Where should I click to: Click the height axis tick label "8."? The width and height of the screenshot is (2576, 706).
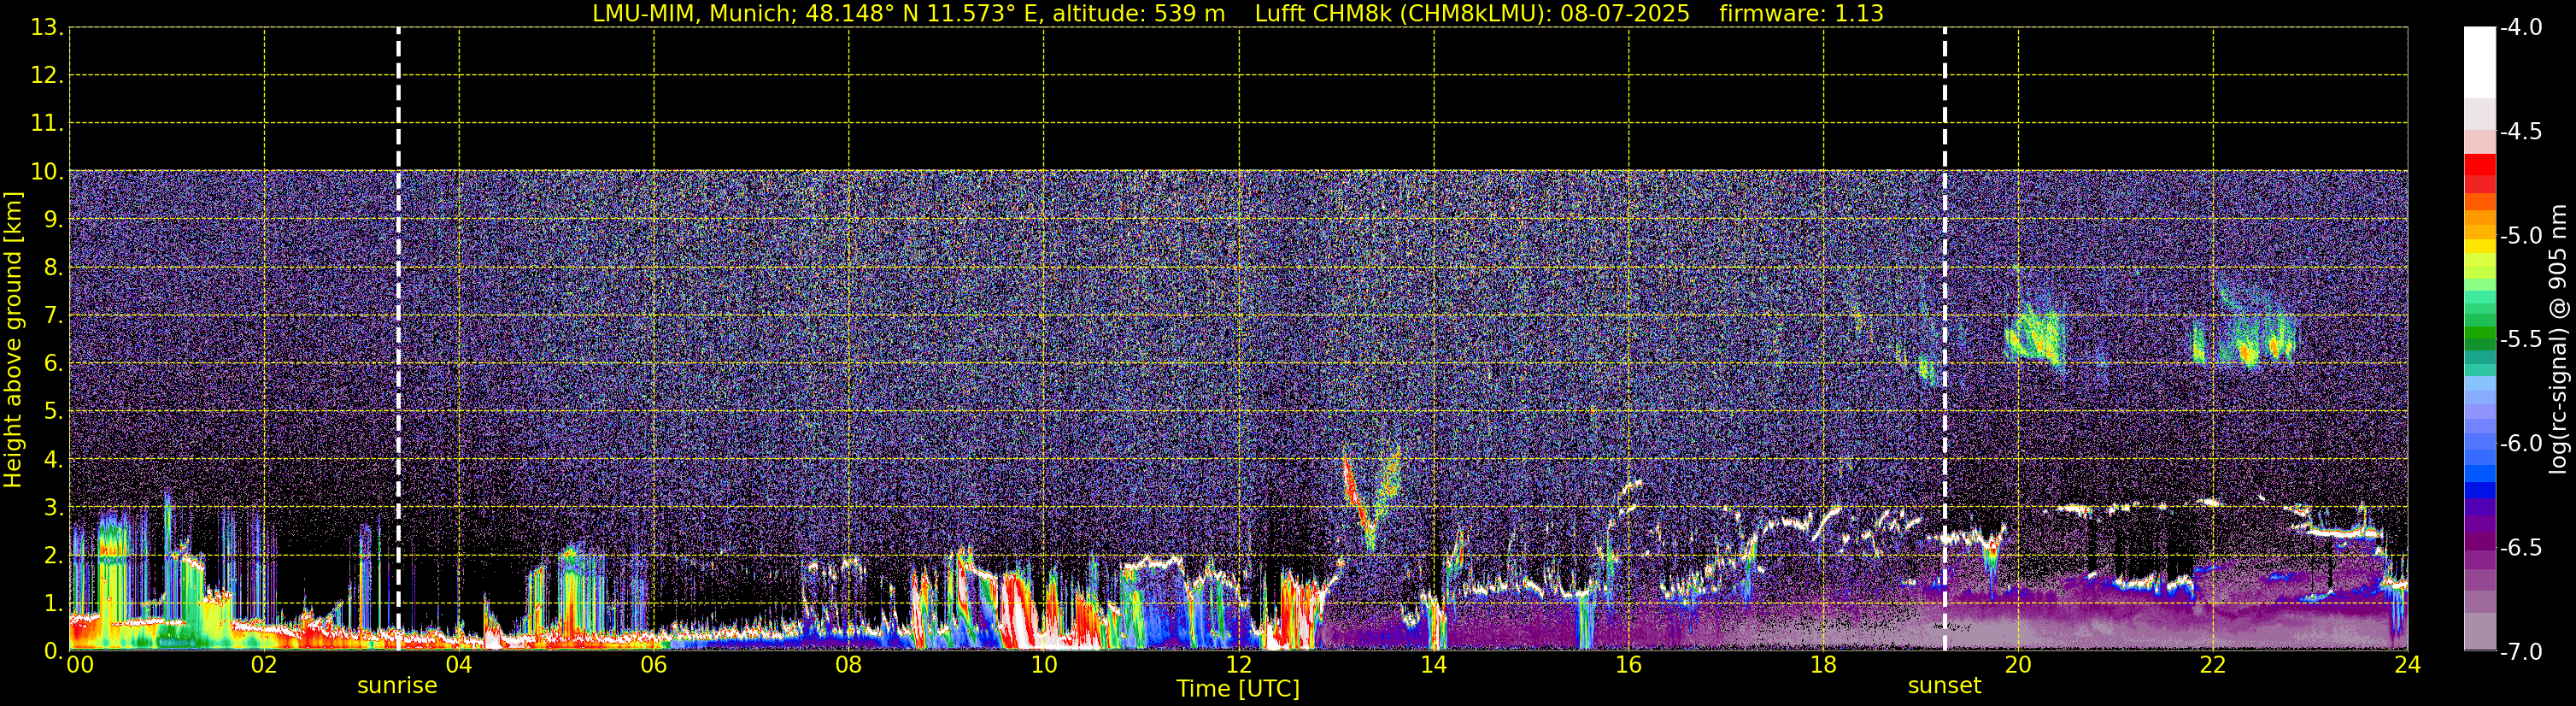[52, 268]
